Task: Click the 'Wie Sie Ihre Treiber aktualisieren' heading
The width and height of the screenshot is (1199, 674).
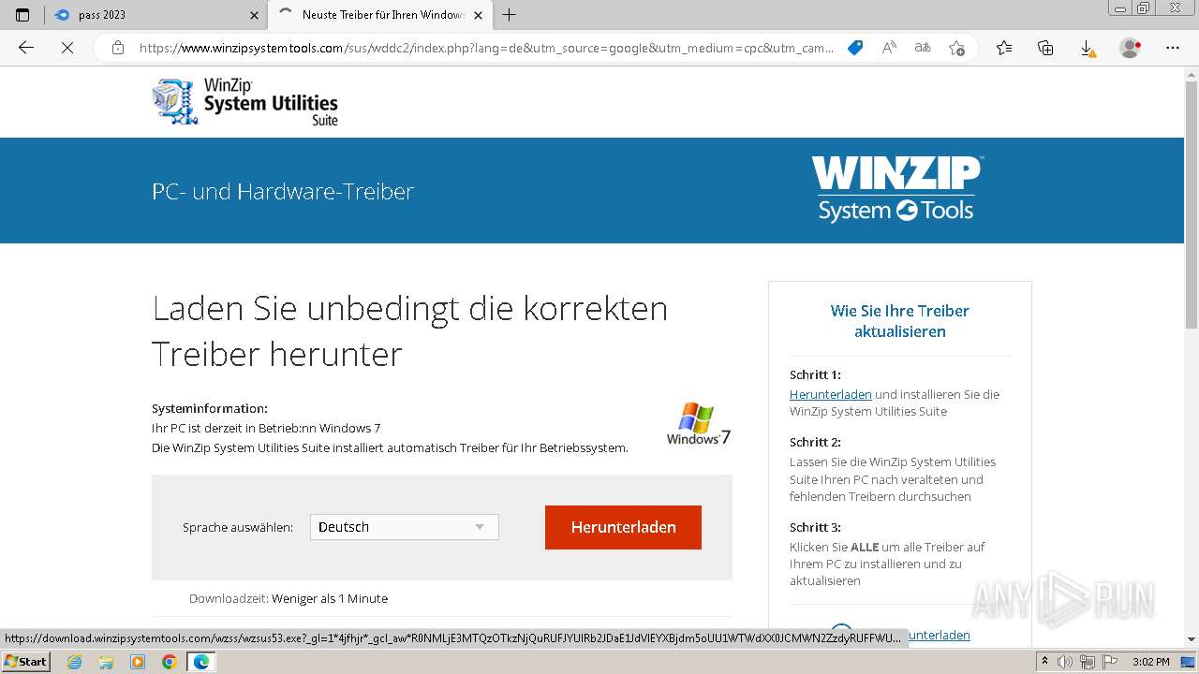Action: pos(899,321)
